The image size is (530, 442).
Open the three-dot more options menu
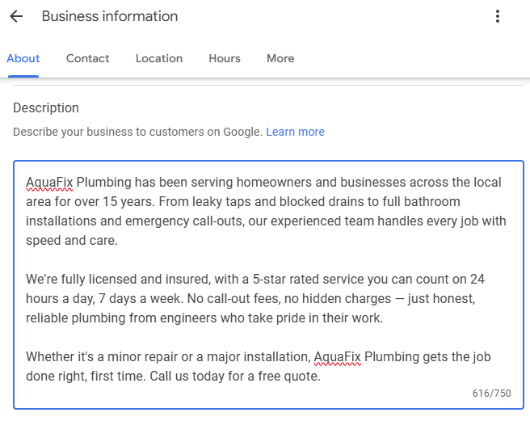498,16
